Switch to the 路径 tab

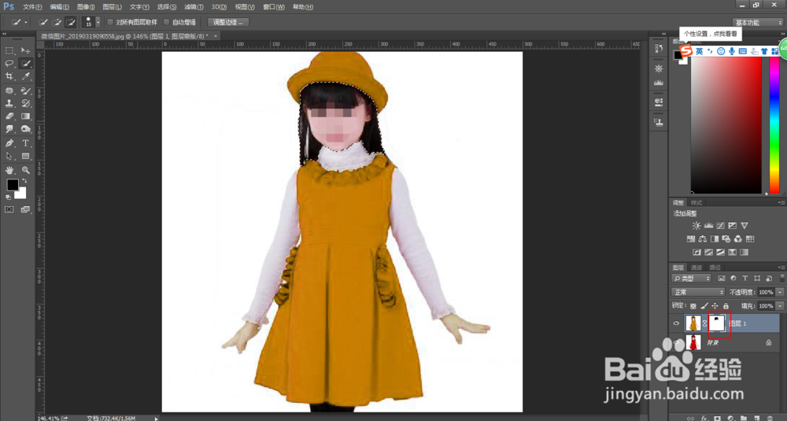click(x=715, y=268)
